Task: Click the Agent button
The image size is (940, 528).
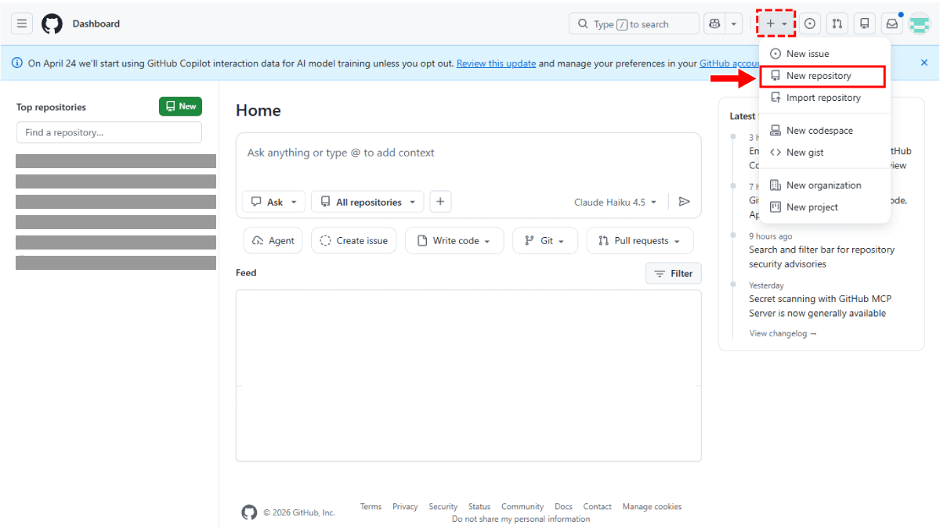Action: click(x=273, y=241)
